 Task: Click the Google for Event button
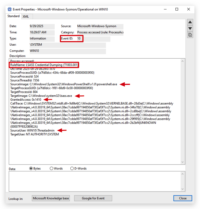93,198
